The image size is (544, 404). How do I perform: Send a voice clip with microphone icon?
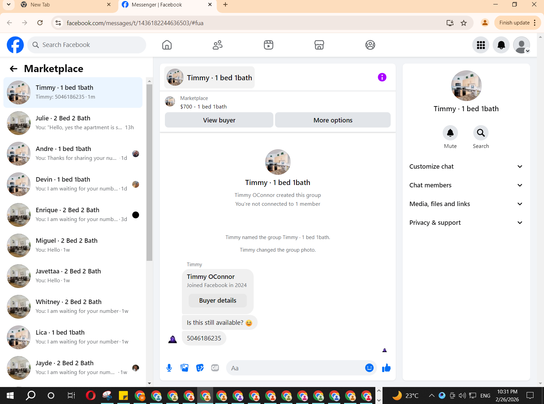pos(169,368)
